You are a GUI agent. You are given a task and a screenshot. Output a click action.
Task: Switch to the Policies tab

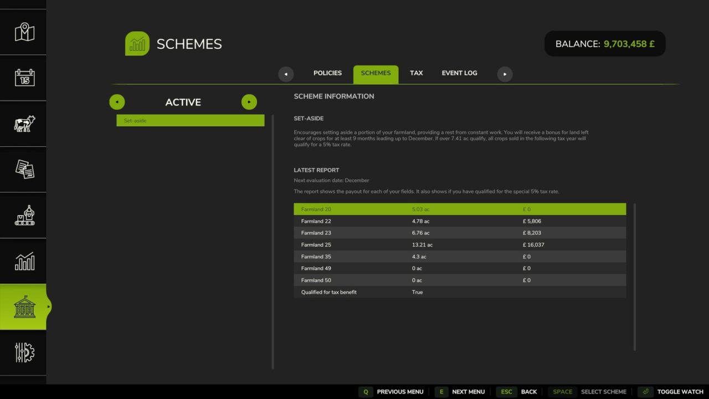click(327, 73)
